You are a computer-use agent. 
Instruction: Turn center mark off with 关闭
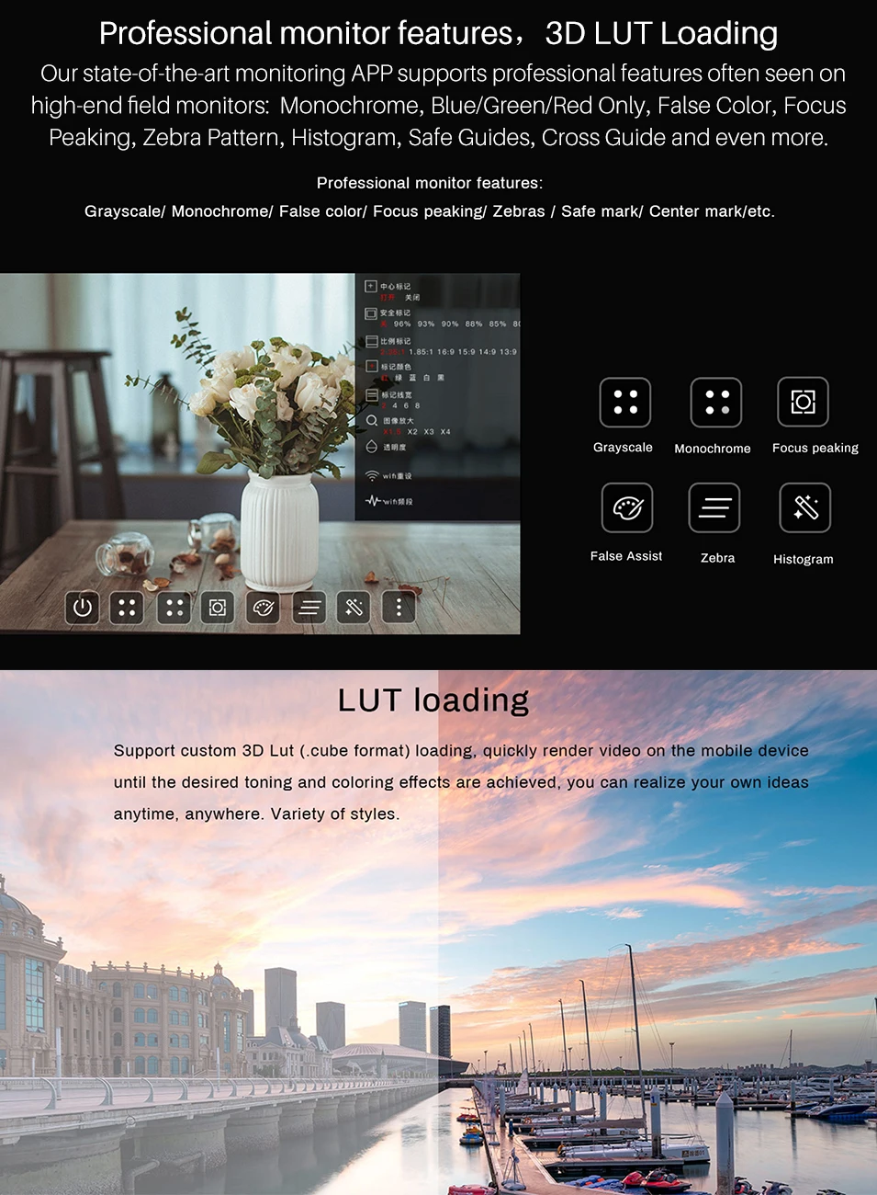412,298
